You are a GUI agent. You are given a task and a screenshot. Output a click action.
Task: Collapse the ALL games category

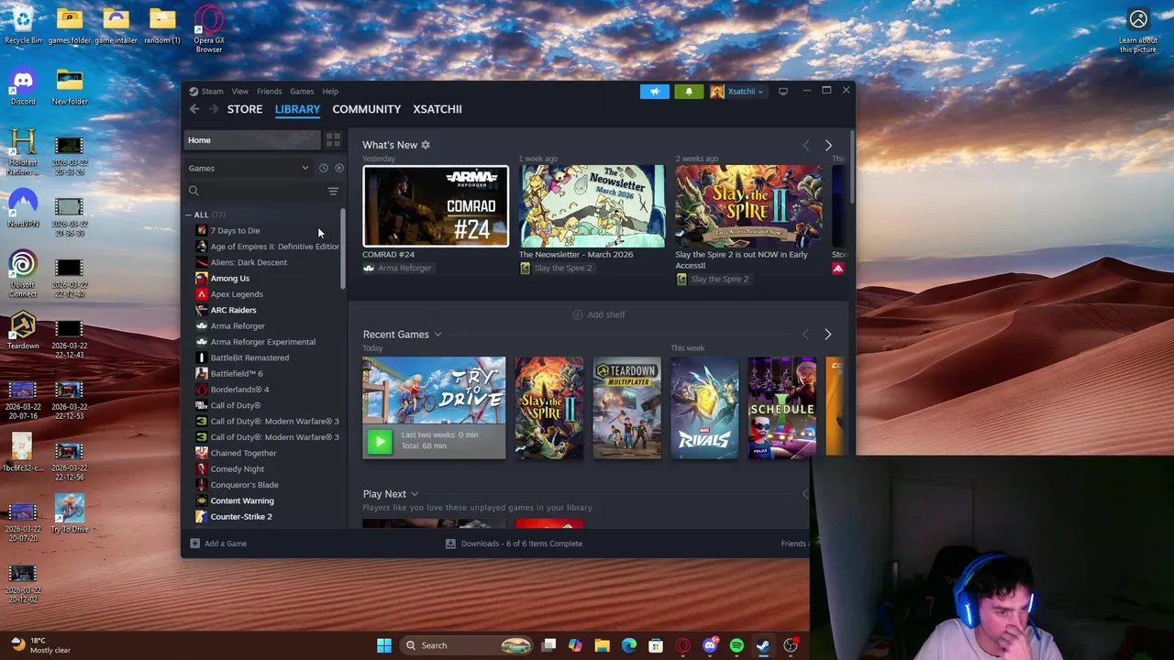[x=189, y=214]
